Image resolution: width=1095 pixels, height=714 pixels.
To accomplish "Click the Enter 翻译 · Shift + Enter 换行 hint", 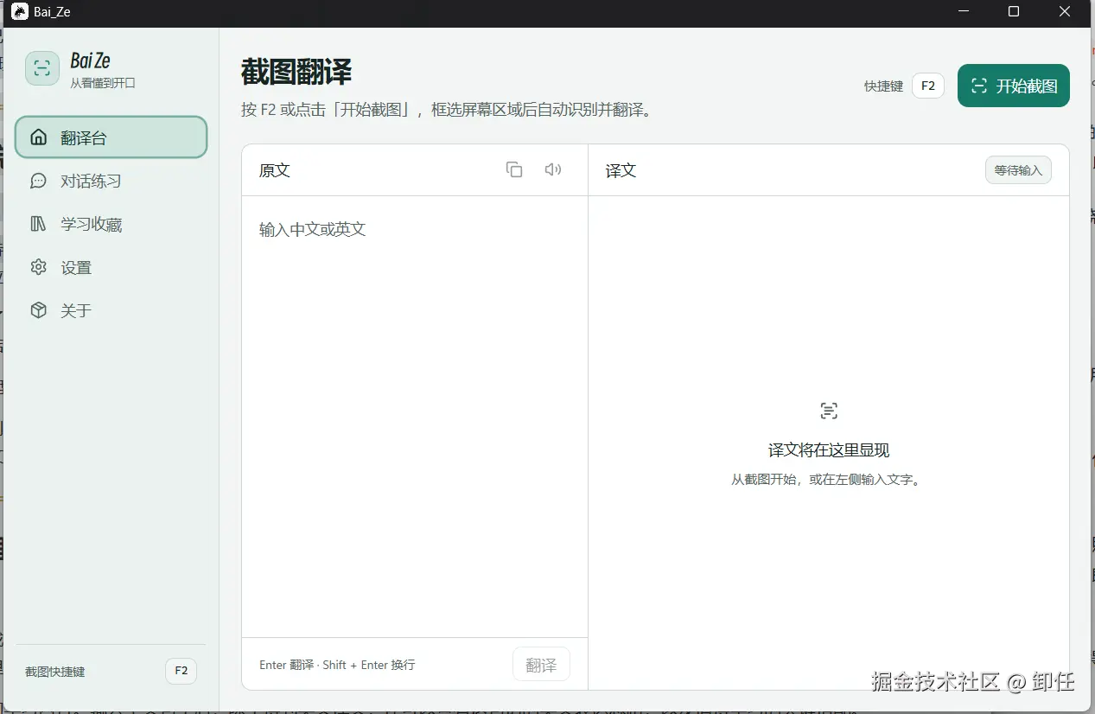I will [337, 665].
